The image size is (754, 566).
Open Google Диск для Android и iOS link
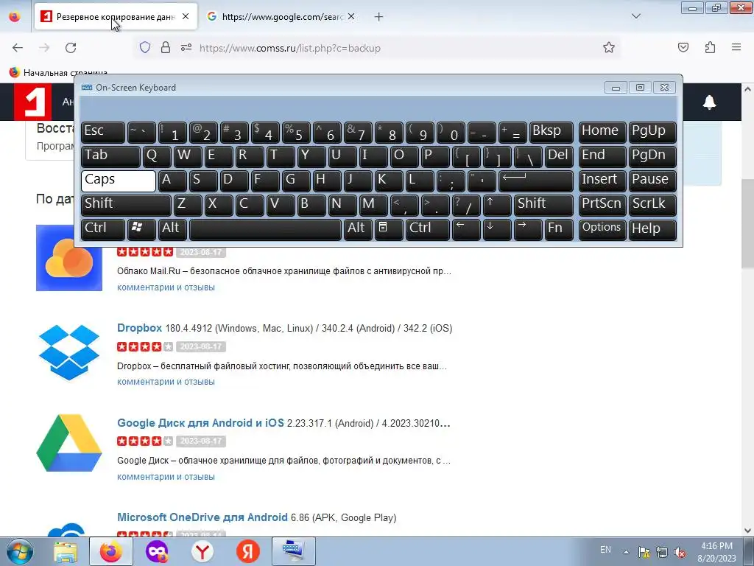pos(200,423)
